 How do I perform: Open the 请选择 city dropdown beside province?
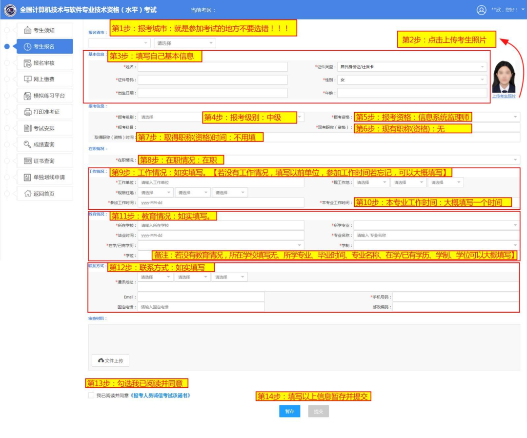[x=184, y=43]
